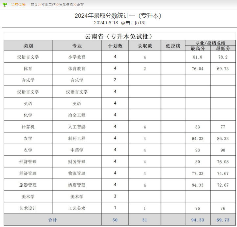Click the 77 lowest score cell
The height and width of the screenshot is (227, 237).
click(223, 127)
